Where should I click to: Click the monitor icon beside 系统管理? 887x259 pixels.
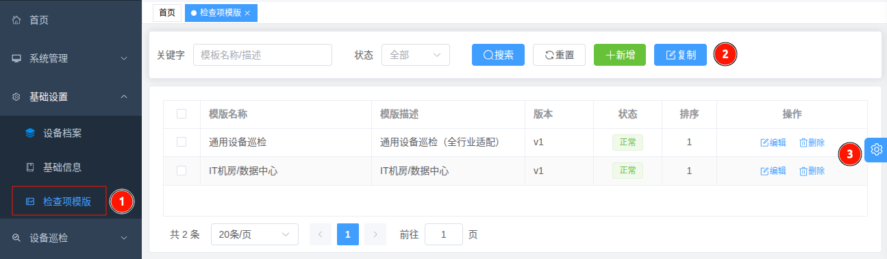click(16, 59)
